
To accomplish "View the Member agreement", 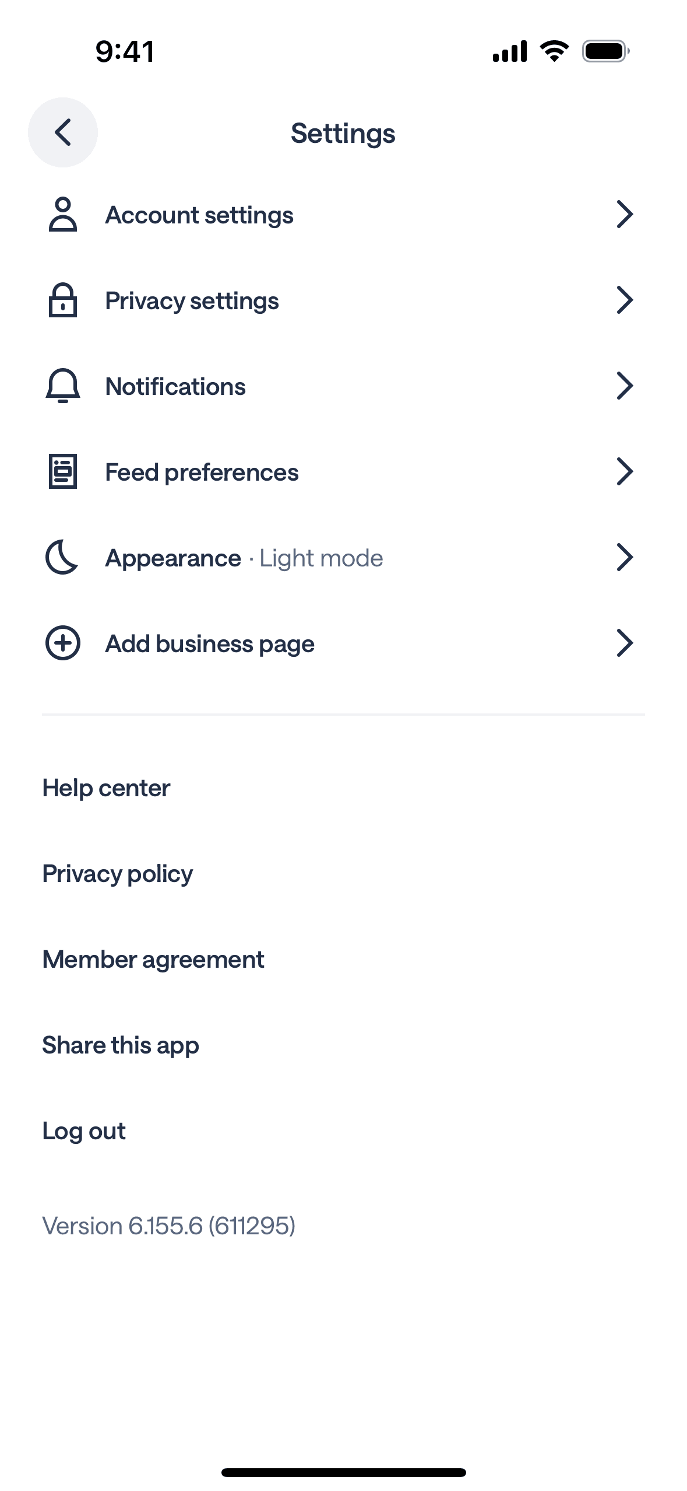I will tap(153, 960).
